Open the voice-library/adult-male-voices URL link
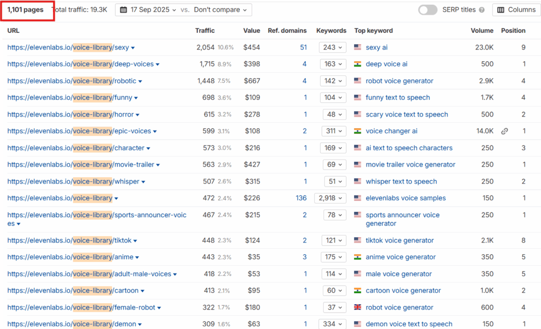Viewport: 541px width, 329px height. click(89, 274)
